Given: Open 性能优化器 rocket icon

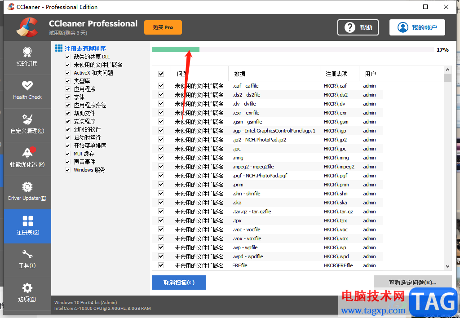Looking at the screenshot, I should (28, 153).
